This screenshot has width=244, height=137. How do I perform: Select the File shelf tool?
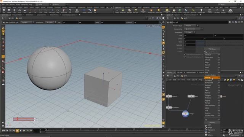95,11
